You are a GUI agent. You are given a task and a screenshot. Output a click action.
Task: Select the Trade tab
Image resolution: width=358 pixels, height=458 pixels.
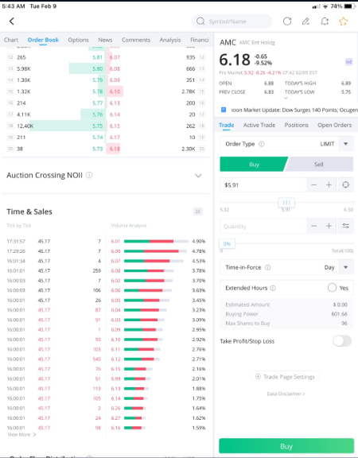(x=227, y=126)
